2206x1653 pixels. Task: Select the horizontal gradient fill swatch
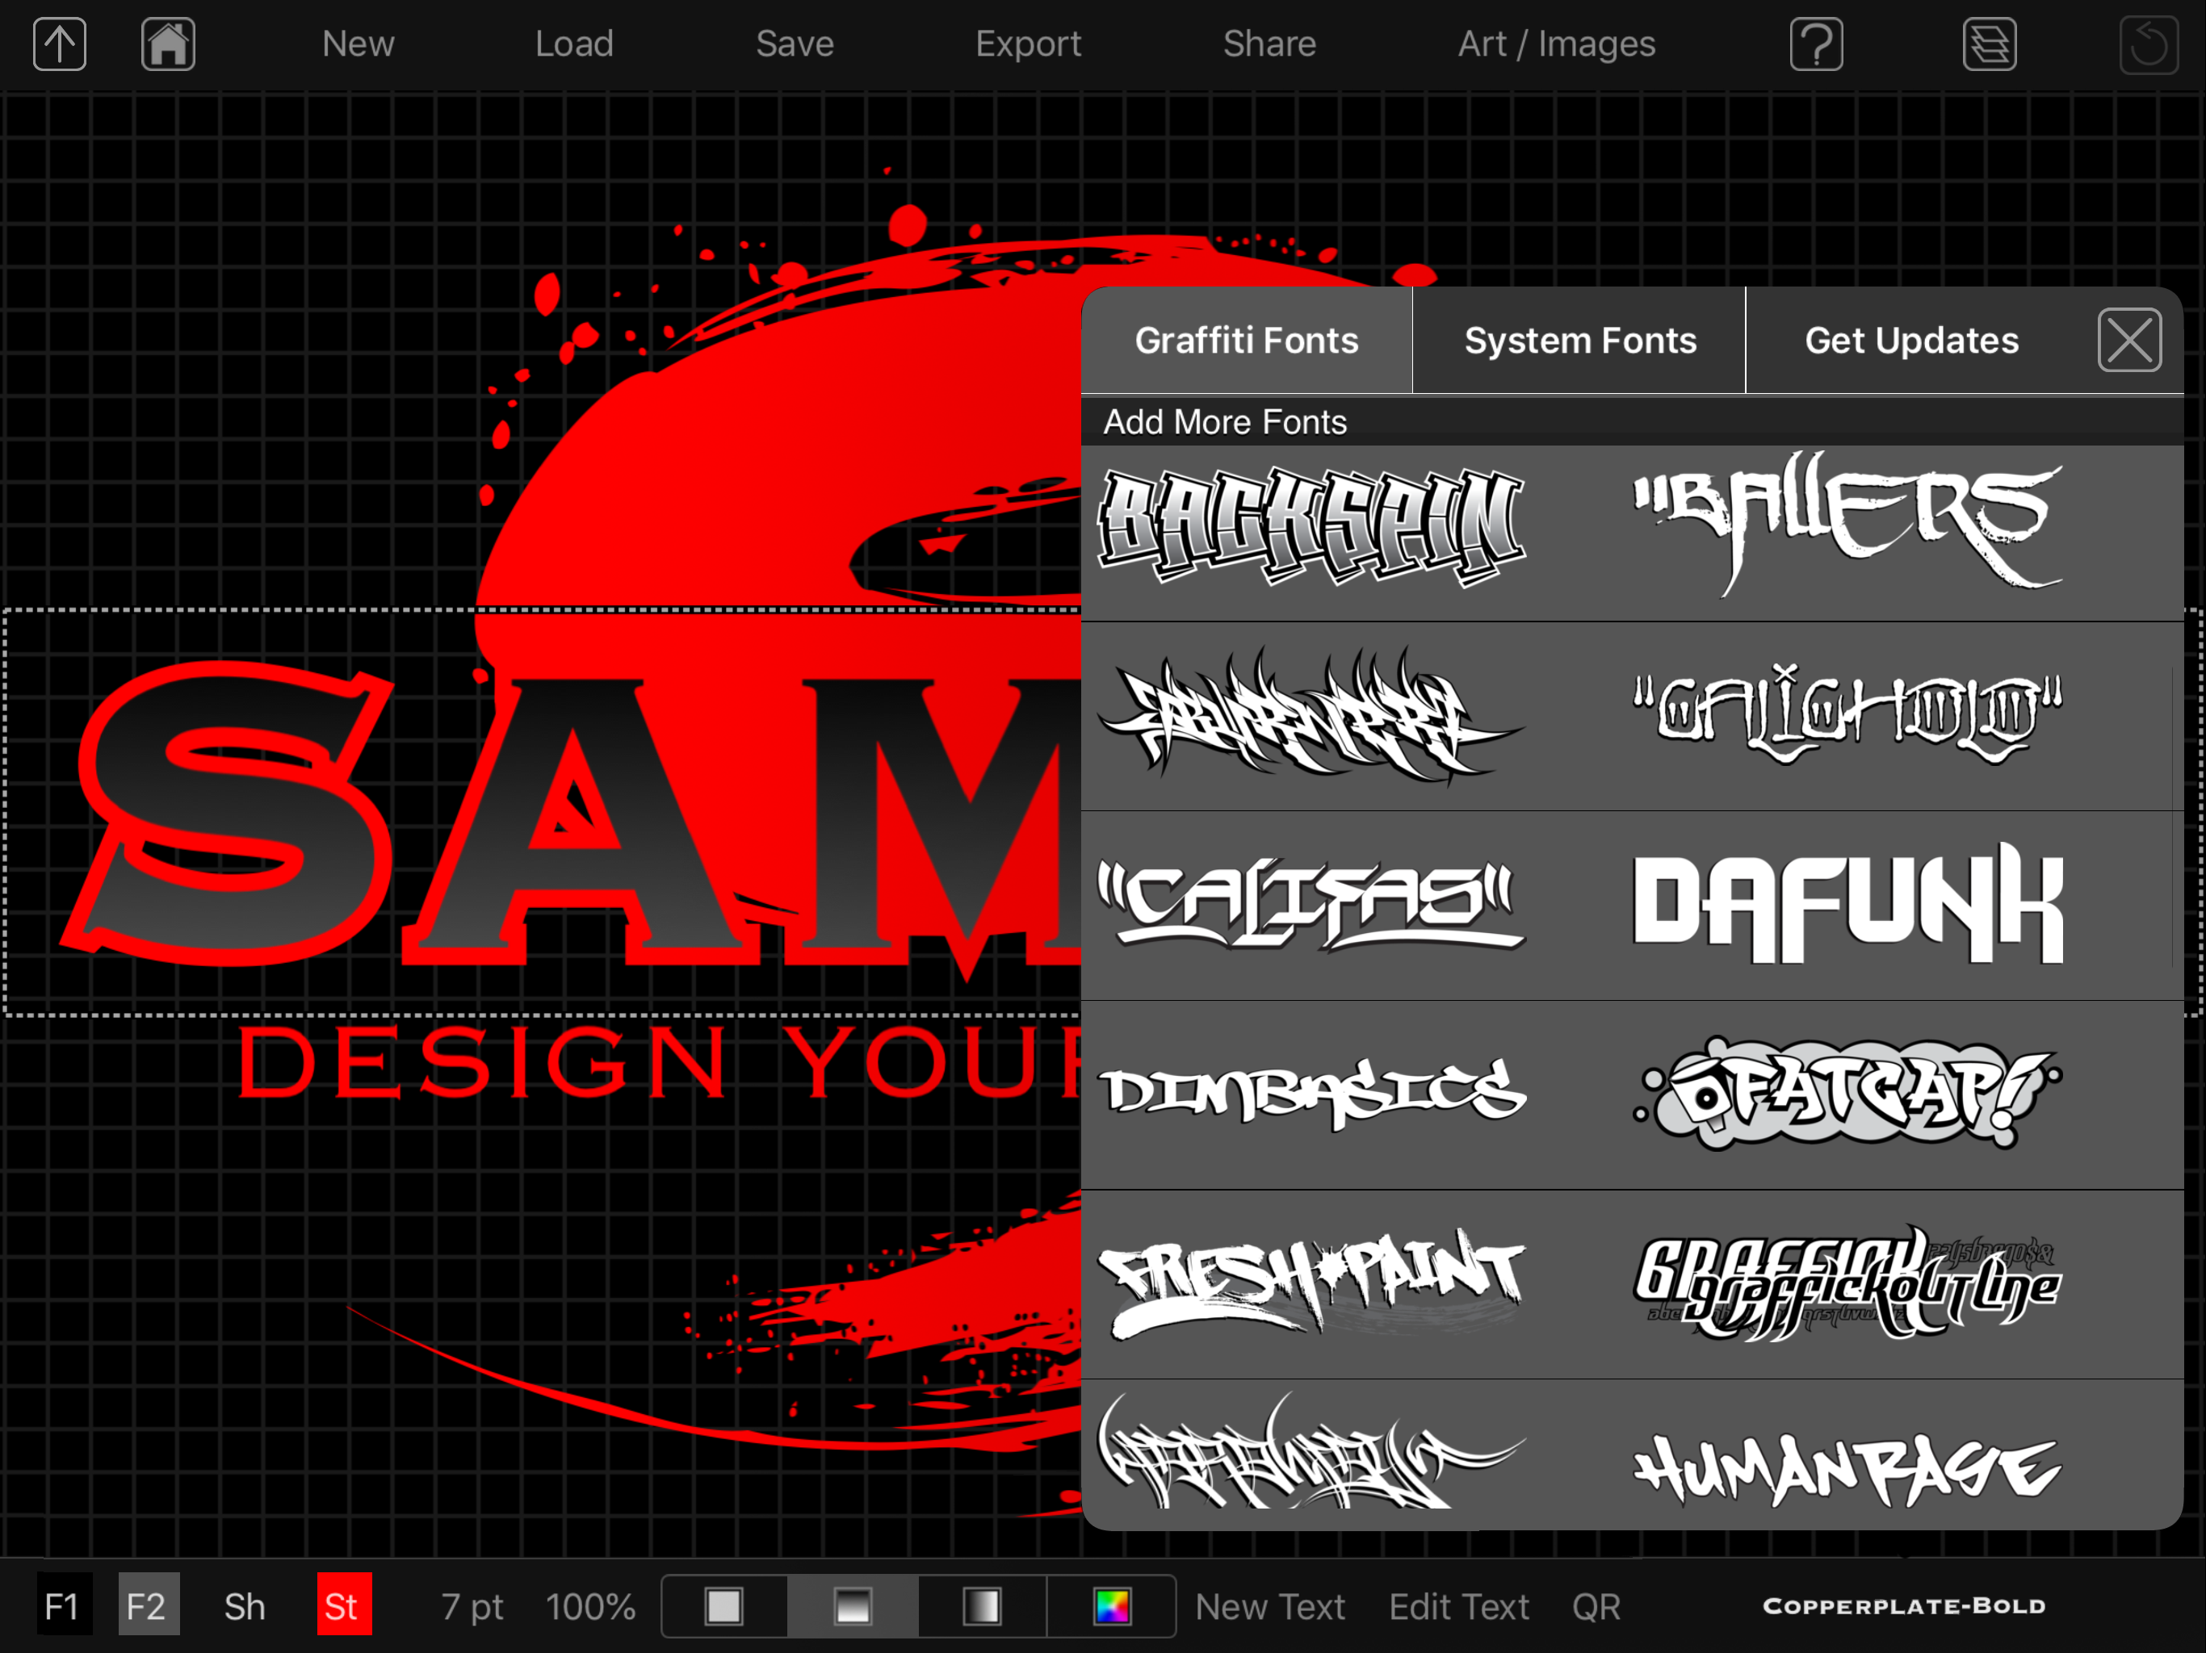click(x=981, y=1606)
